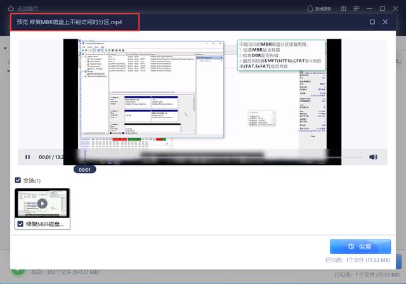The height and width of the screenshot is (284, 406).
Task: Open the hamburger menu in title bar
Action: point(358,8)
